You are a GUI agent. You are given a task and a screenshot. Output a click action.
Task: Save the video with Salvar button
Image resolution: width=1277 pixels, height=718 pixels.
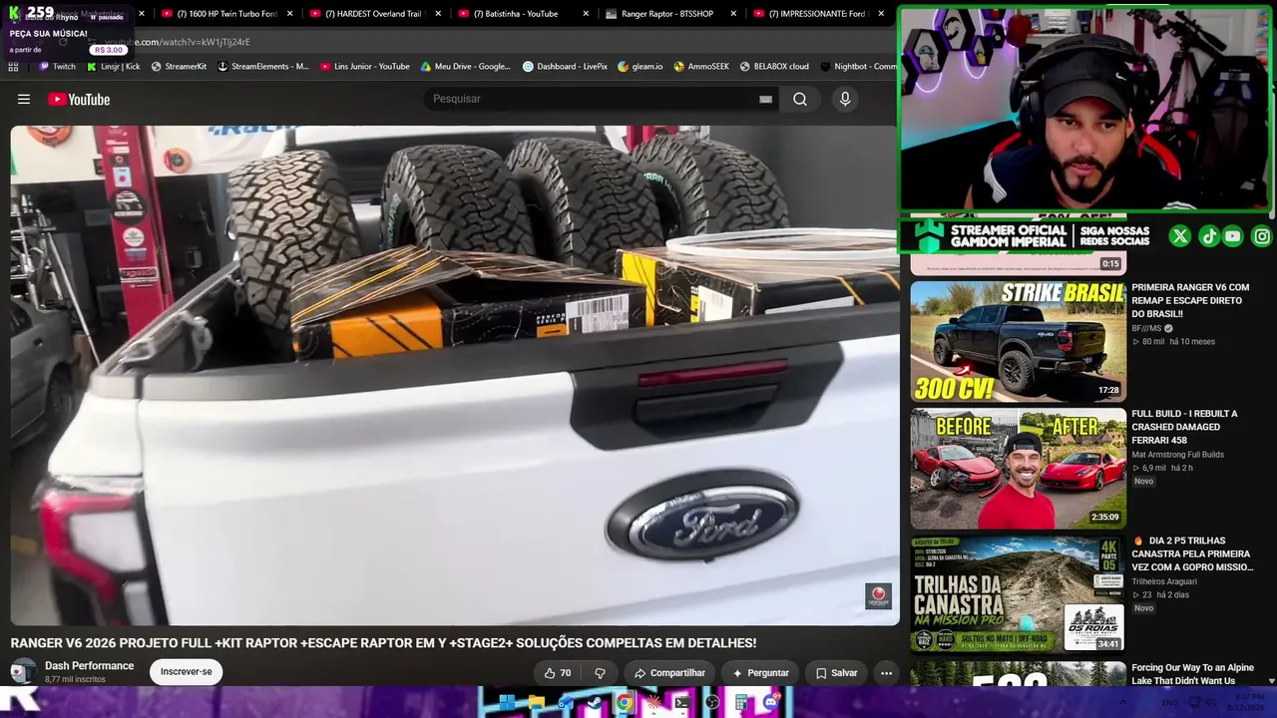pyautogui.click(x=836, y=673)
